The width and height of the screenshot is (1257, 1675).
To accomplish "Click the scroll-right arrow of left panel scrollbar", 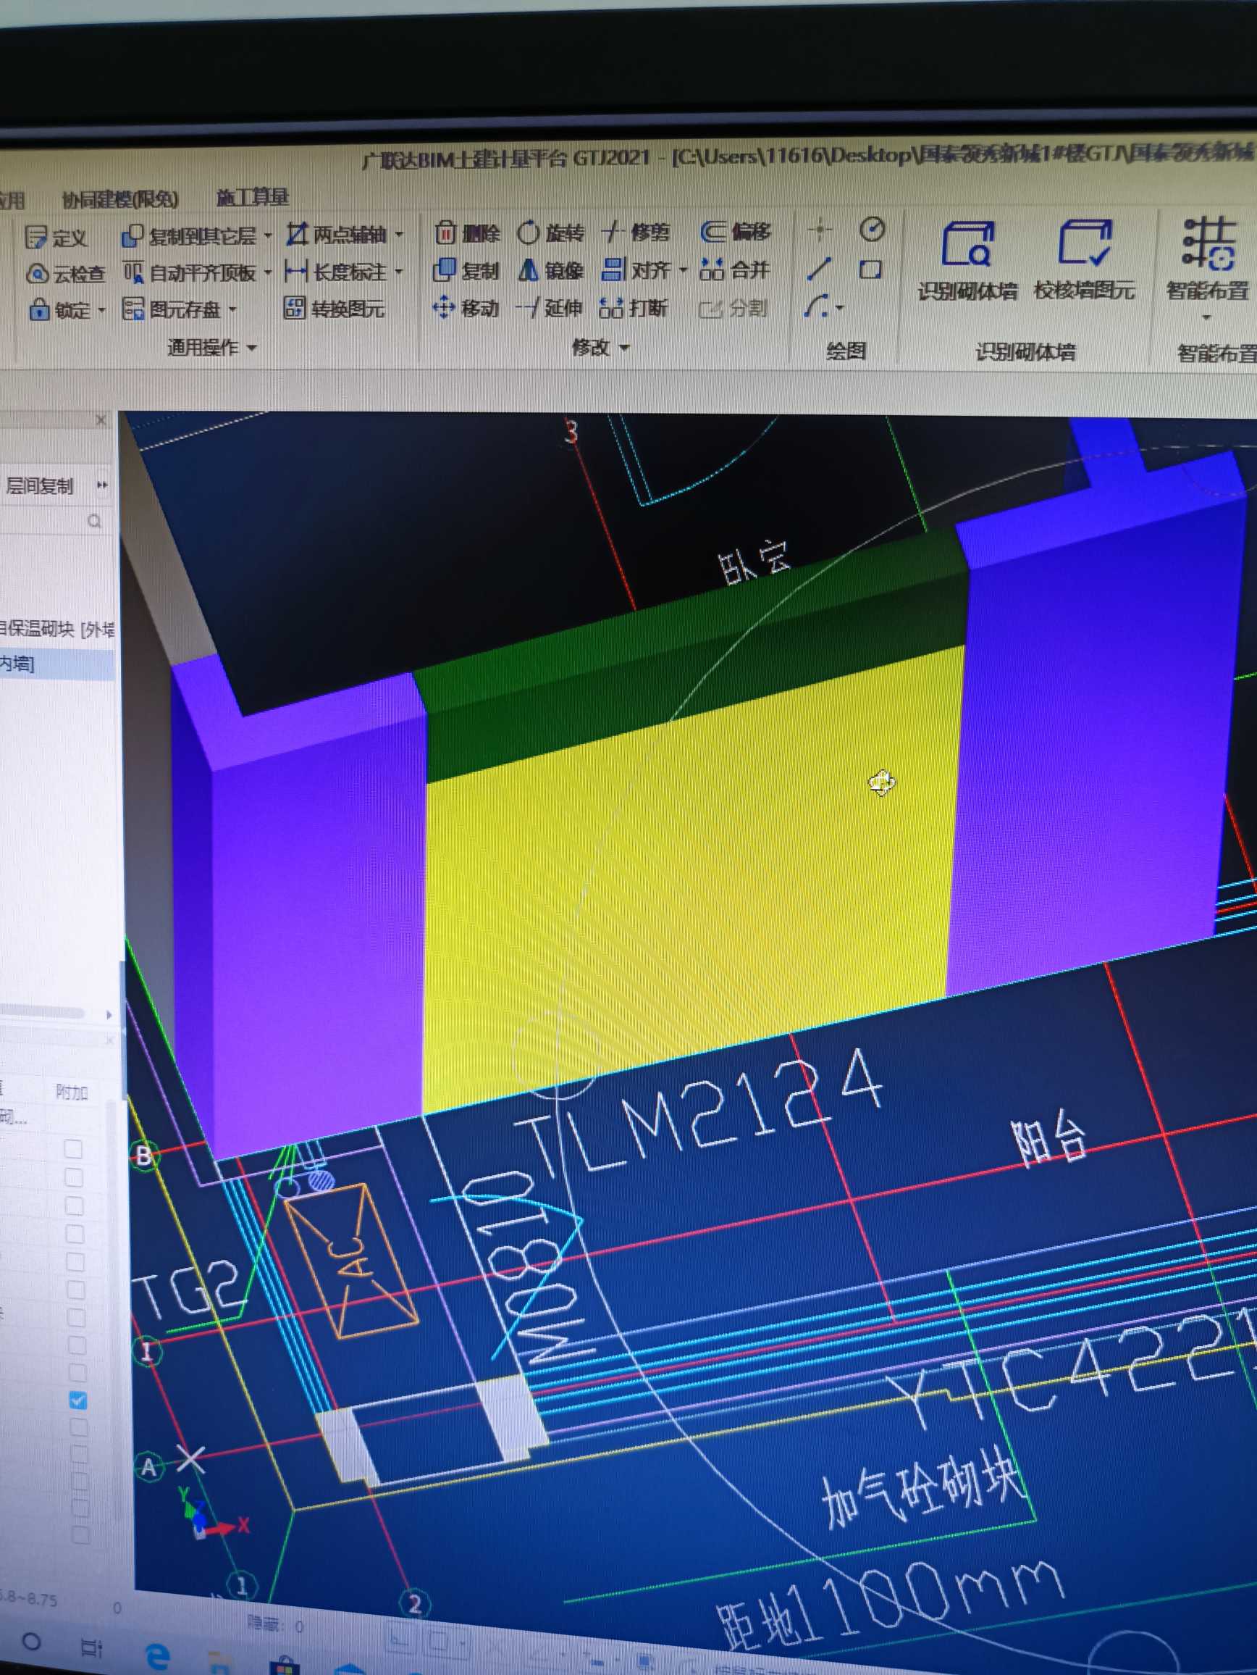I will (109, 1014).
